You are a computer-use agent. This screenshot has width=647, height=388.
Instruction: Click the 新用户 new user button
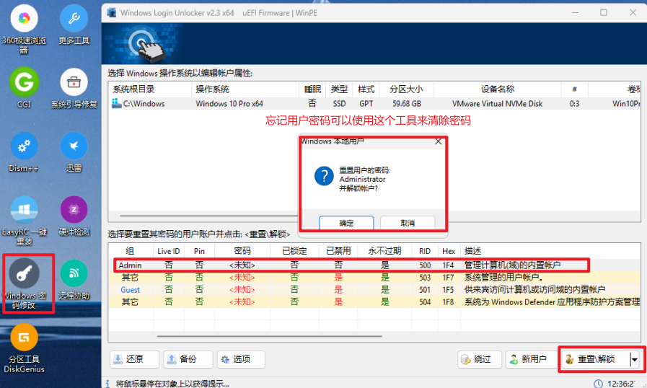[x=532, y=359]
